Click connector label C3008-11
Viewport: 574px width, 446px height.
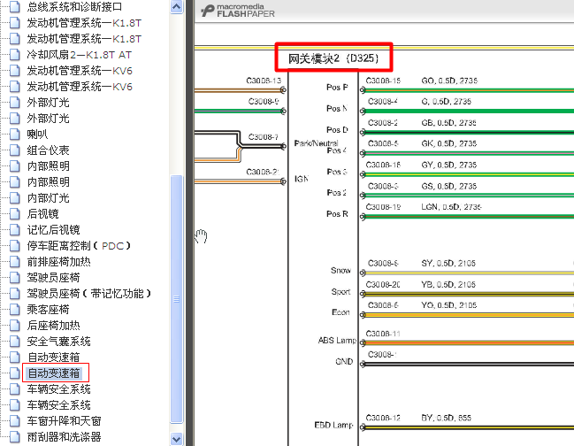383,334
